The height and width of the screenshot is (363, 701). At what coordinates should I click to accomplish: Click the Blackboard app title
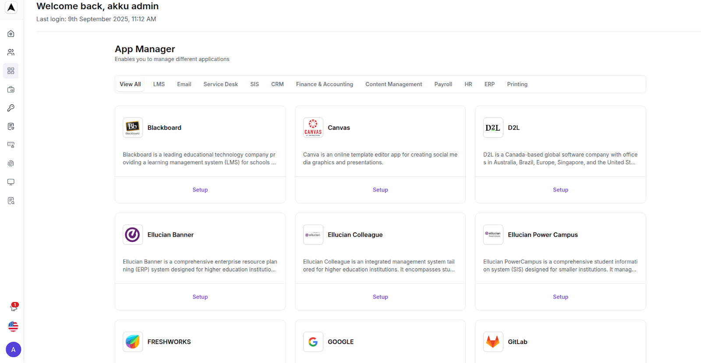coord(164,128)
